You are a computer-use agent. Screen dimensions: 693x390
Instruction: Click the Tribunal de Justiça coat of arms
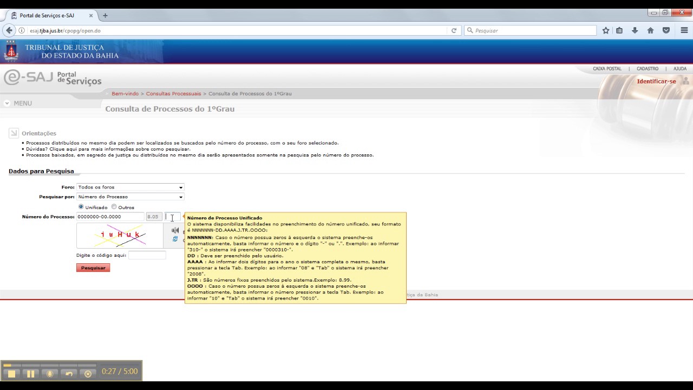pyautogui.click(x=11, y=51)
